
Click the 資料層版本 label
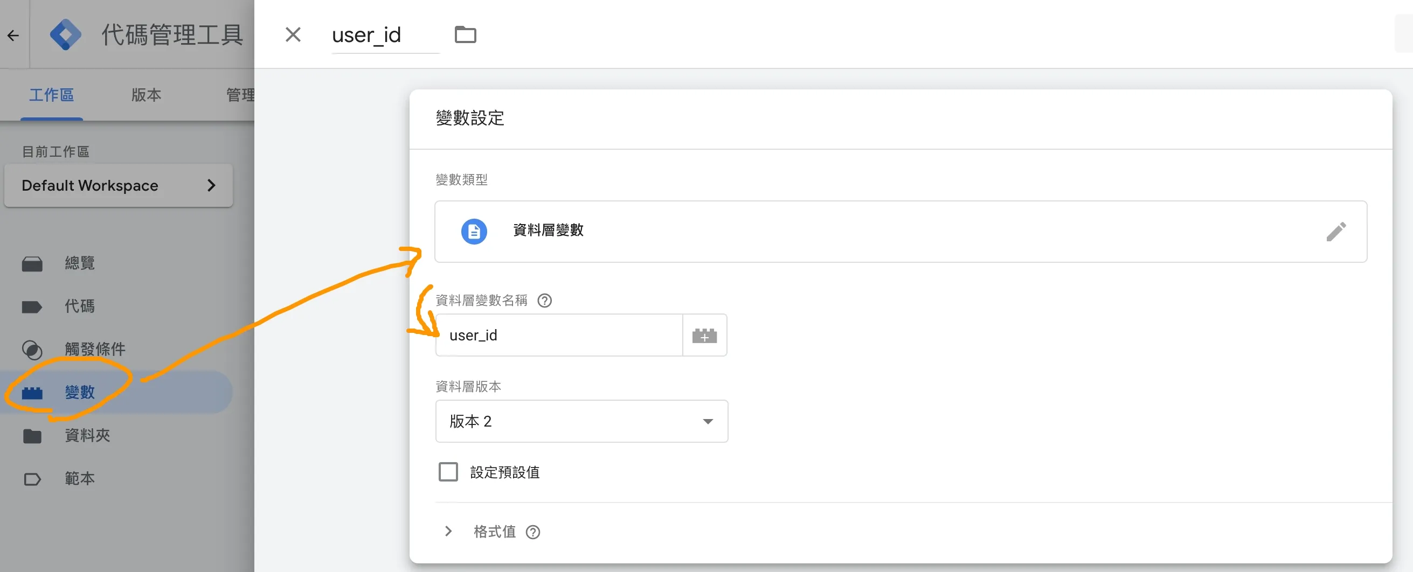pyautogui.click(x=468, y=387)
